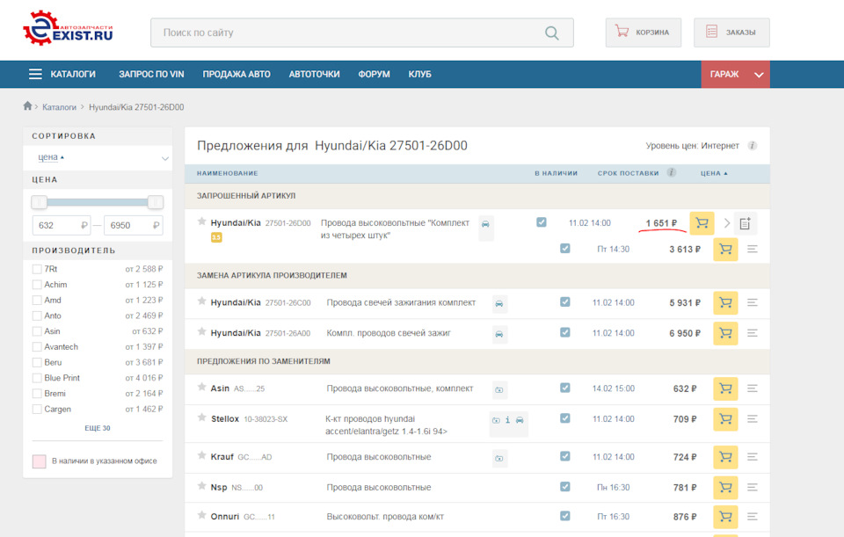Click car applicability icon for 27501-26C00
844x537 pixels.
(x=499, y=303)
